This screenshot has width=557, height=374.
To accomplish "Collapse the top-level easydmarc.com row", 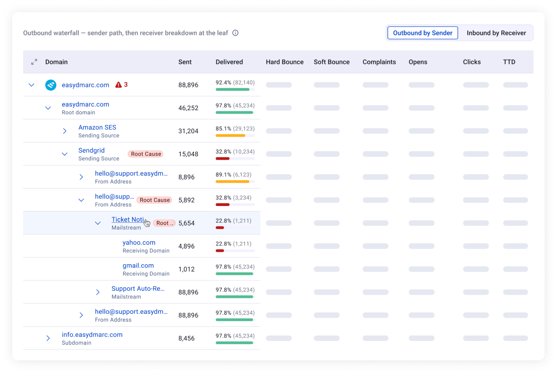I will click(31, 85).
